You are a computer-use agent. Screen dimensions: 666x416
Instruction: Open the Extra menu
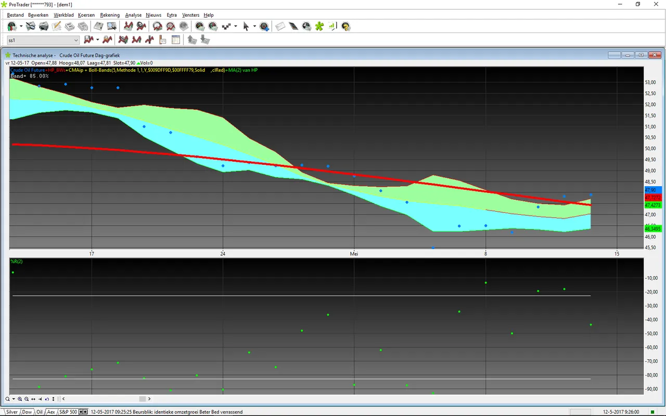172,15
